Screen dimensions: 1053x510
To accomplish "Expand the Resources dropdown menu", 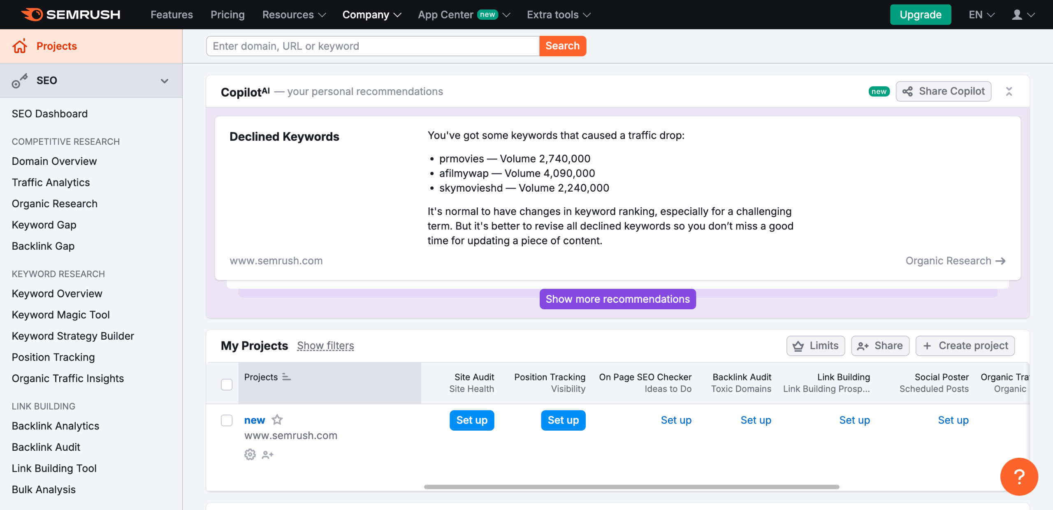I will click(x=294, y=15).
